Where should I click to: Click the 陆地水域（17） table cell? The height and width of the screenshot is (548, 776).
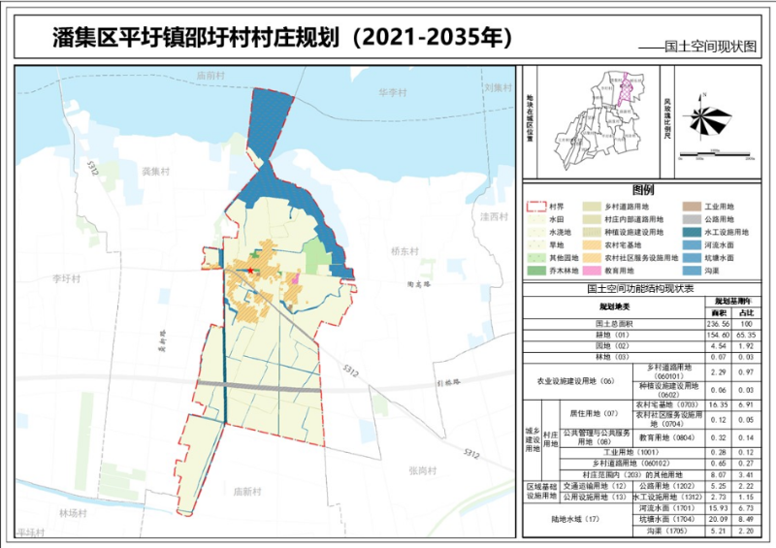[x=576, y=519]
